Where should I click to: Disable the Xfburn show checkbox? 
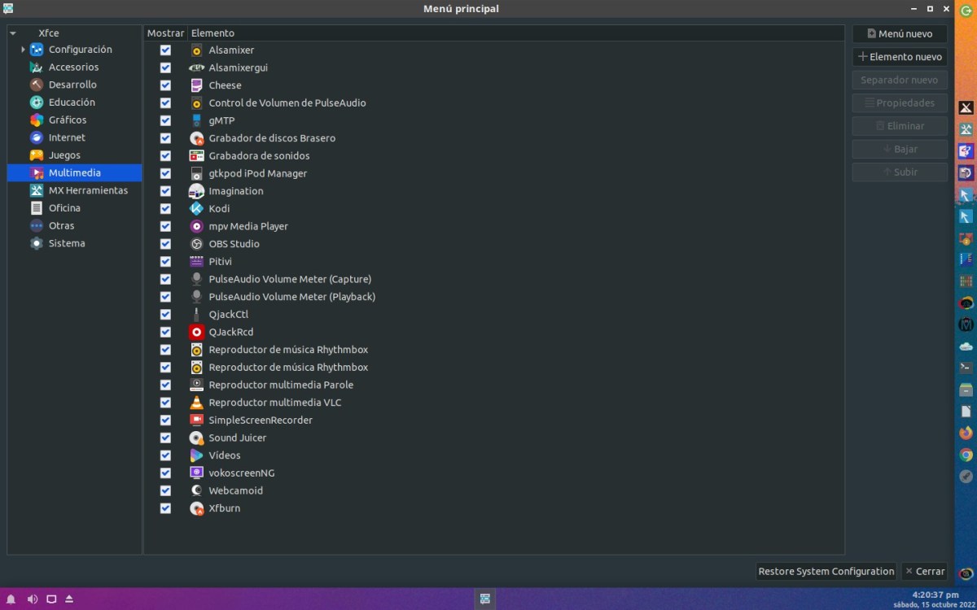pos(165,508)
